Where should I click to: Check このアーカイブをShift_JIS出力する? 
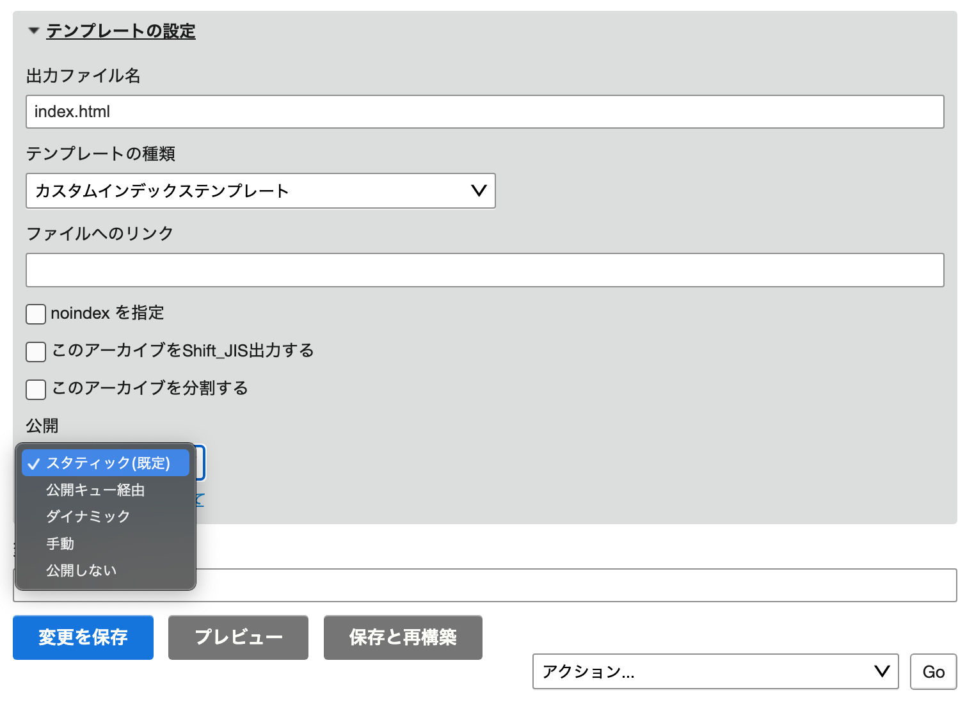[36, 352]
